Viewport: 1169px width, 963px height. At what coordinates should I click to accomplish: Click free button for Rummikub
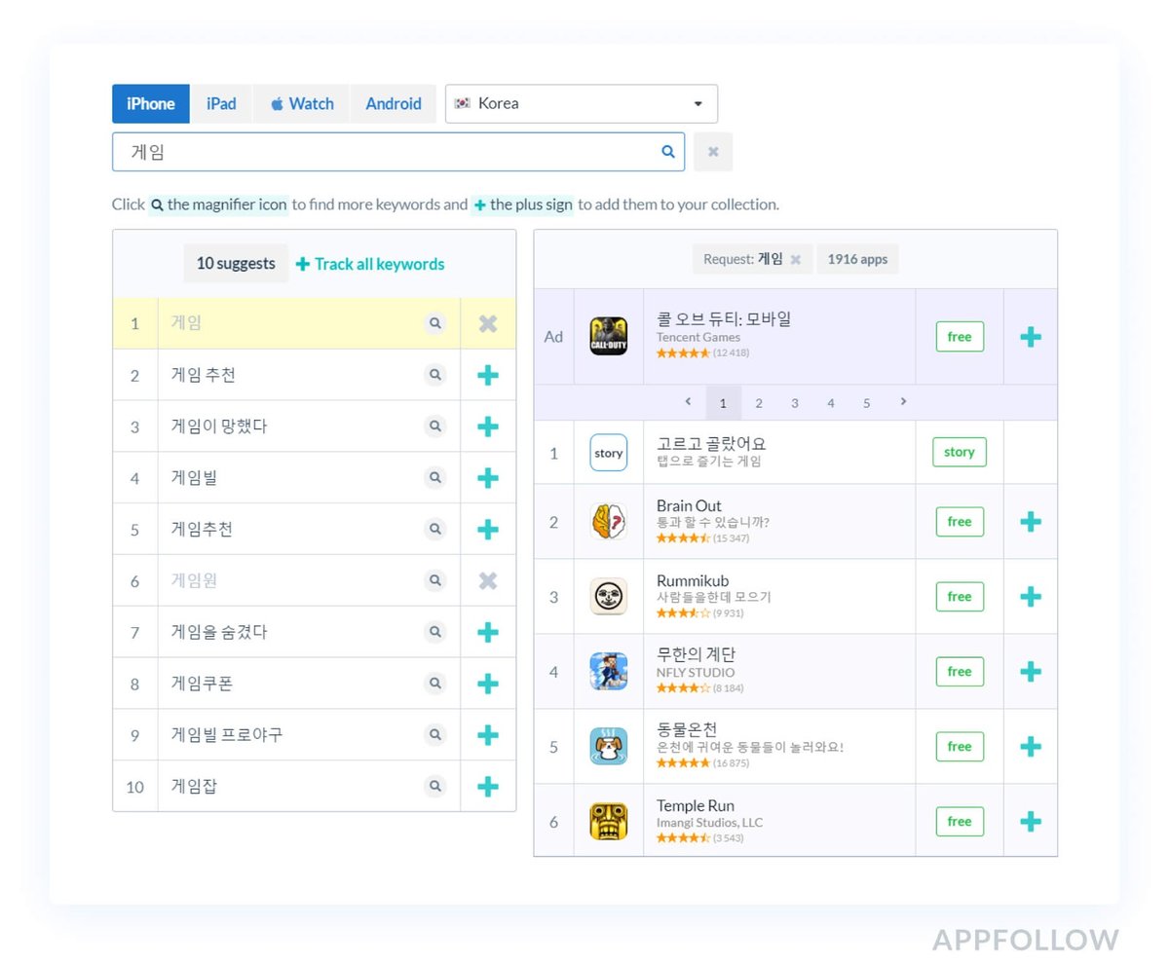tap(960, 597)
